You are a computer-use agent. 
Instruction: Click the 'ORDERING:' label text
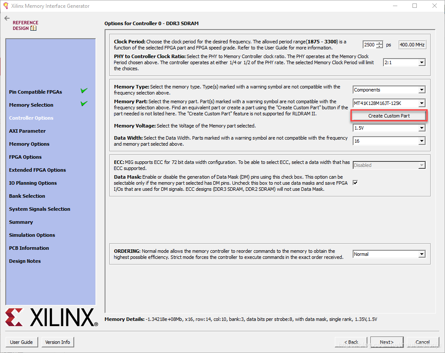127,251
